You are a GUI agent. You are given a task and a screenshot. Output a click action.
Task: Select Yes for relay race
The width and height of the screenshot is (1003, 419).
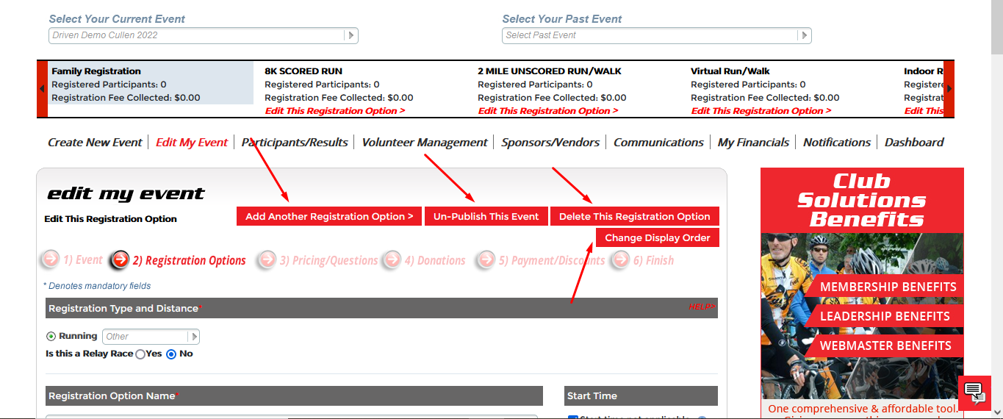click(140, 354)
